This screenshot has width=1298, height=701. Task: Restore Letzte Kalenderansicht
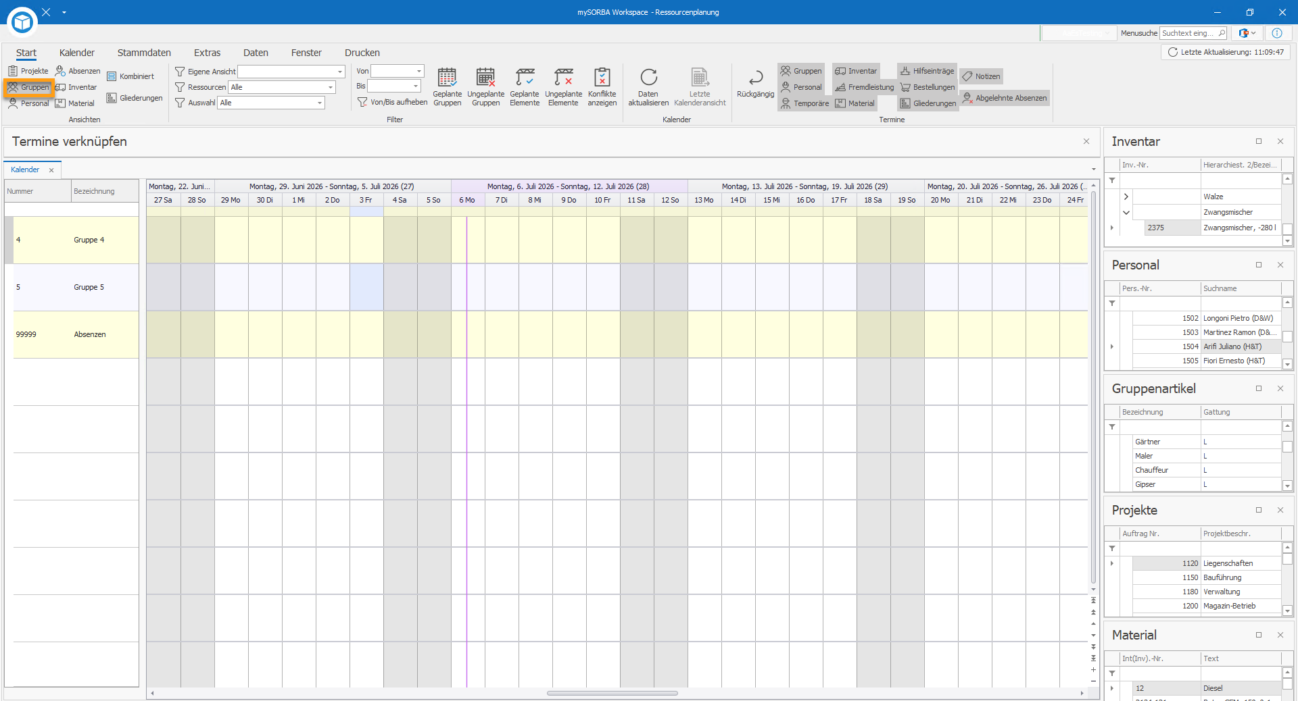700,86
